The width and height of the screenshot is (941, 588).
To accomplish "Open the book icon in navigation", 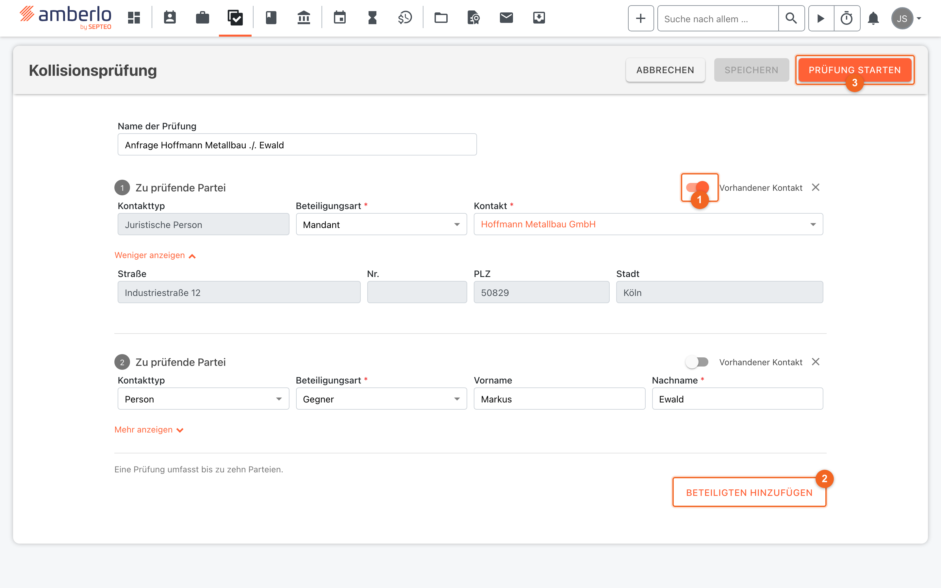I will (x=271, y=18).
